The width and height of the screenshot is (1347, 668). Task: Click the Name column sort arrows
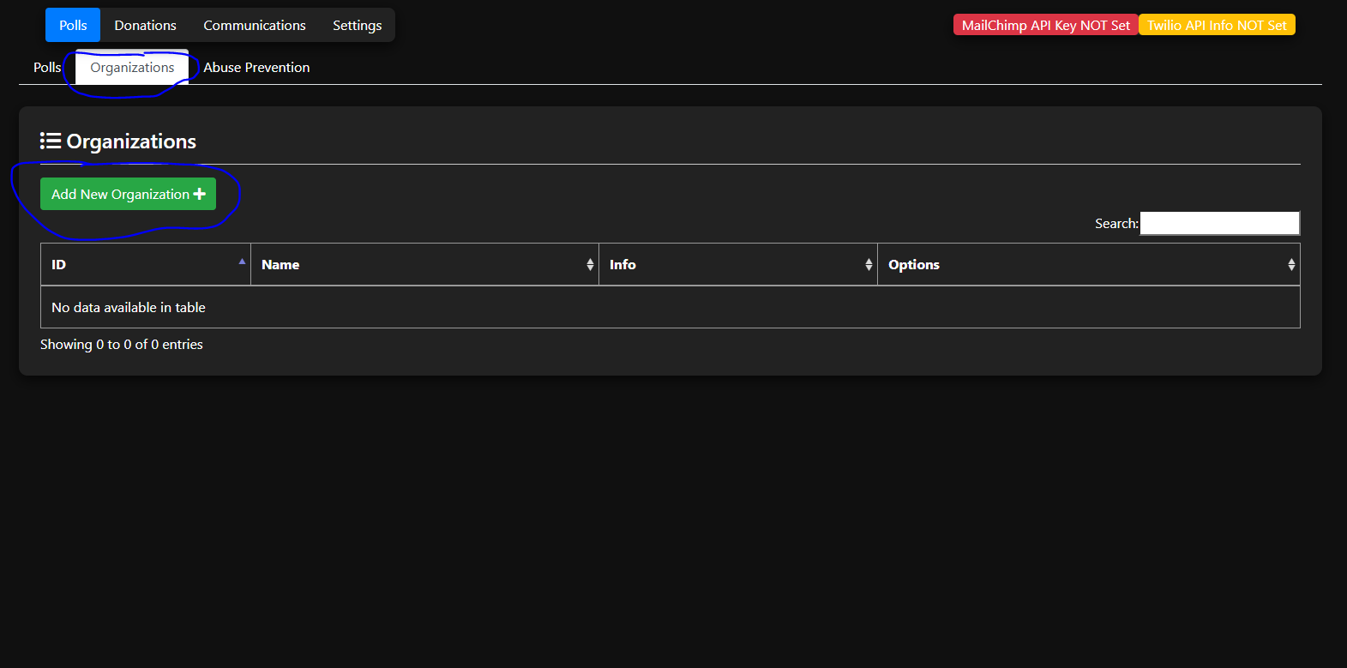(590, 265)
